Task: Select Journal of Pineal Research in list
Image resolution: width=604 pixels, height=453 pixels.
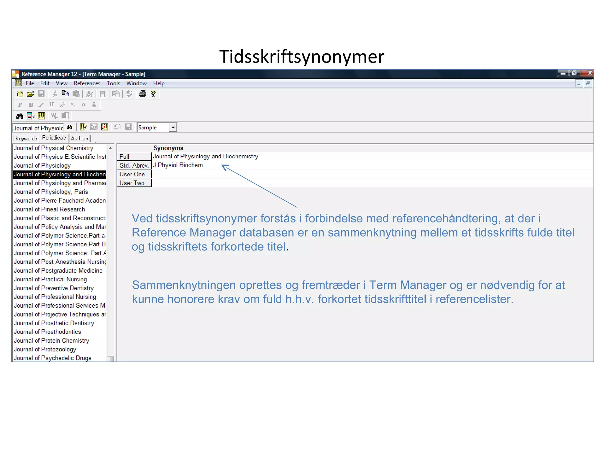Action: [x=50, y=209]
